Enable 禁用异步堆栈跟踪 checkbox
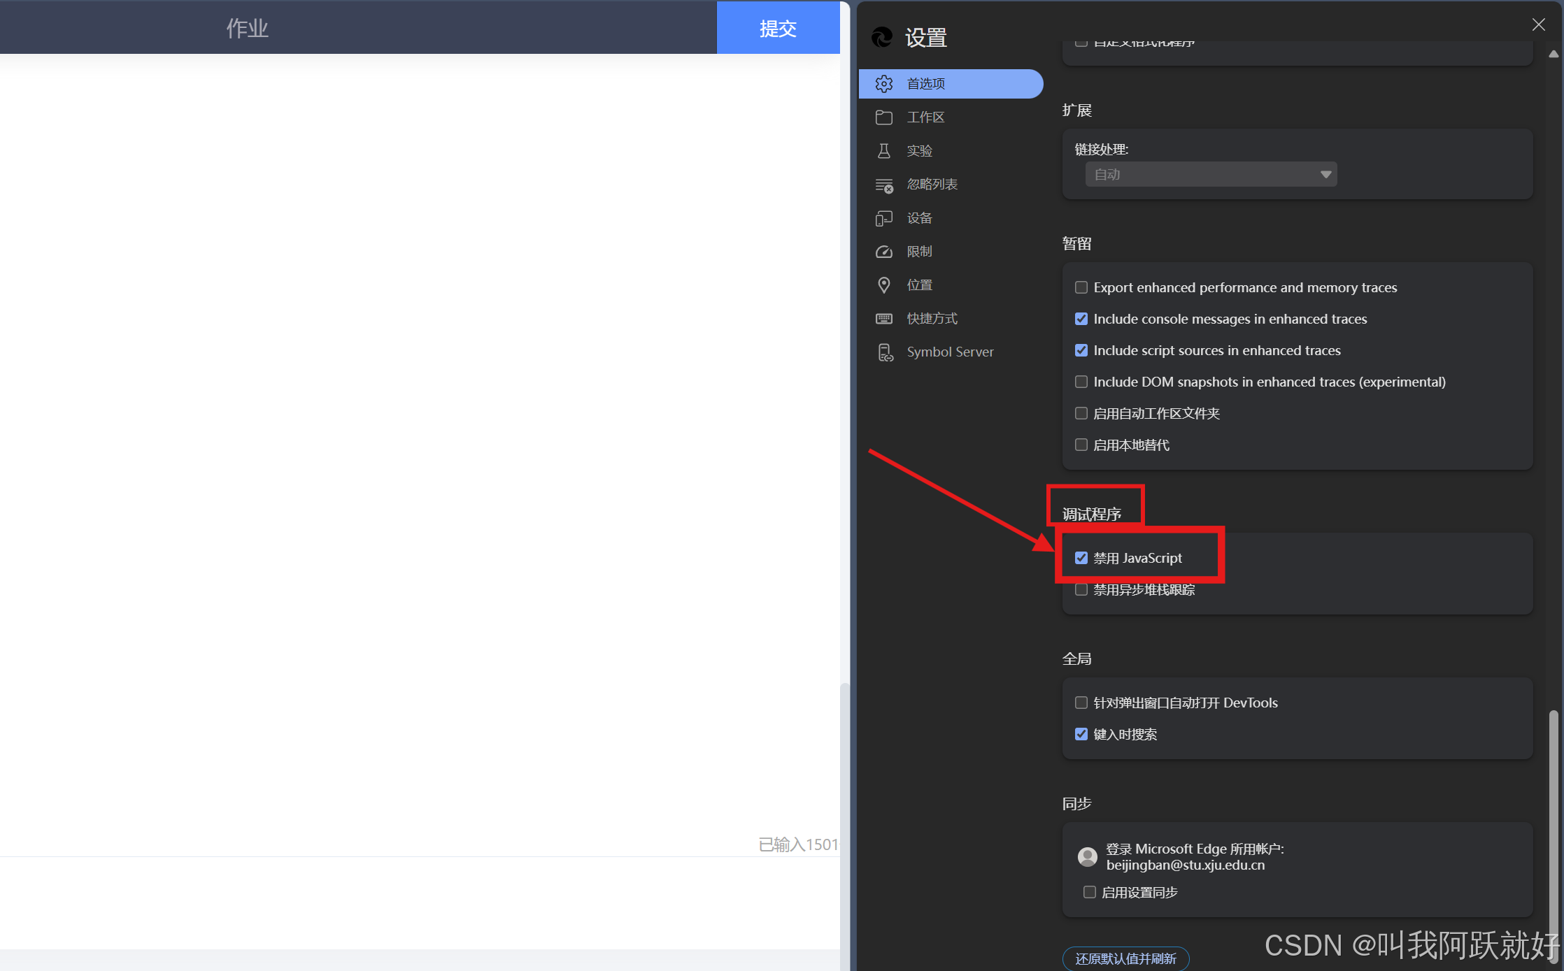The height and width of the screenshot is (971, 1564). [1081, 590]
